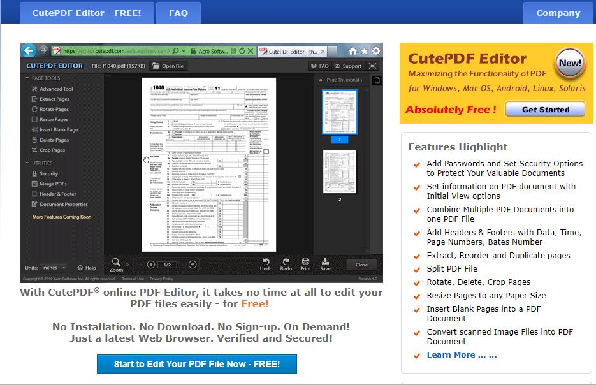Open the Extract Pages tool
Image resolution: width=596 pixels, height=385 pixels.
coord(52,99)
